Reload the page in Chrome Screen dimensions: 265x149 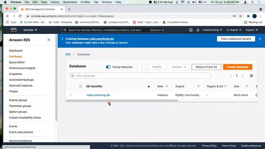coord(20,16)
